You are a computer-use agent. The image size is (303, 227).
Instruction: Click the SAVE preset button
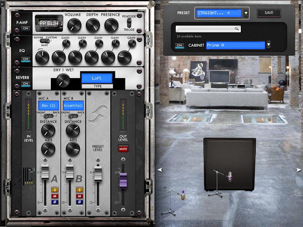[269, 13]
